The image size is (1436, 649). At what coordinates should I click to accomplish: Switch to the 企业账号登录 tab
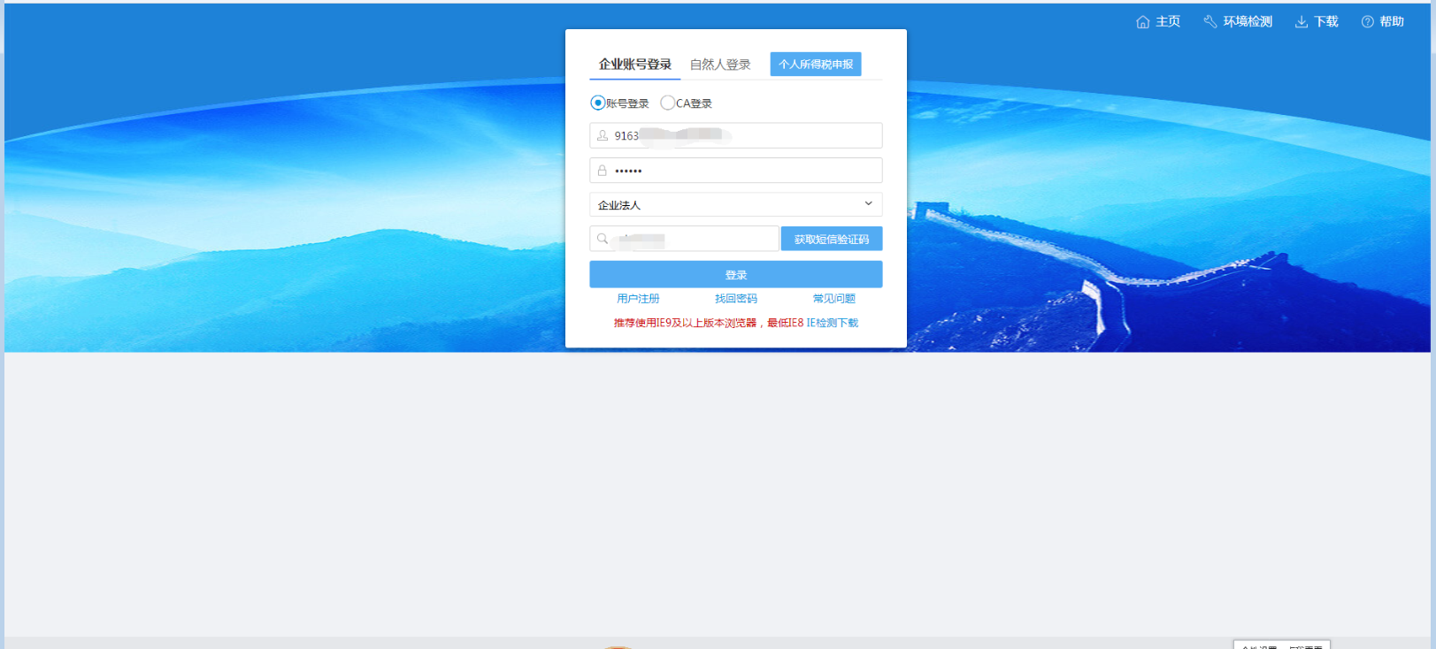pyautogui.click(x=634, y=65)
